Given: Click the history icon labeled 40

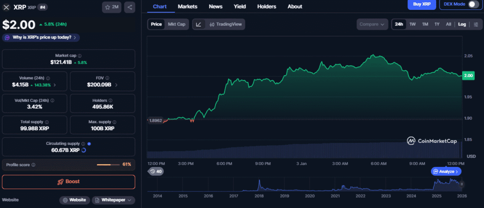Looking at the screenshot, I should (x=156, y=171).
